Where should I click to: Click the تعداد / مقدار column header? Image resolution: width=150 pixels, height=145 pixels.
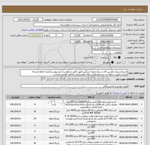click(35, 97)
